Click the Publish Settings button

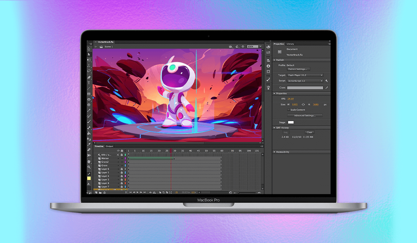(299, 69)
